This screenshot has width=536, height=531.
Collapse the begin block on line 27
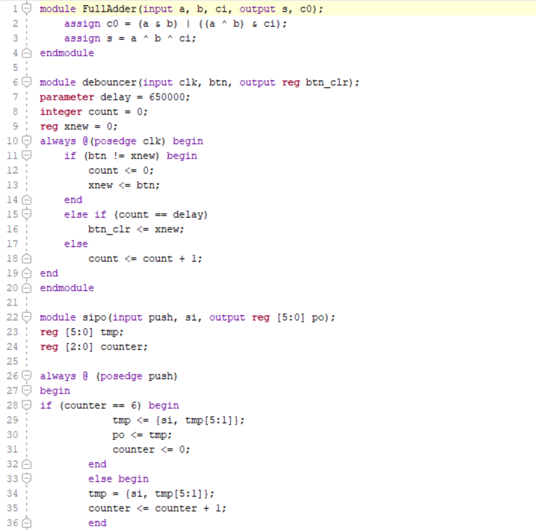tap(26, 390)
